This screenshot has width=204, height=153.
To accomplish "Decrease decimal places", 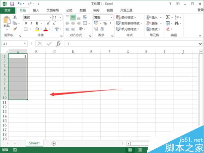I will pos(102,29).
